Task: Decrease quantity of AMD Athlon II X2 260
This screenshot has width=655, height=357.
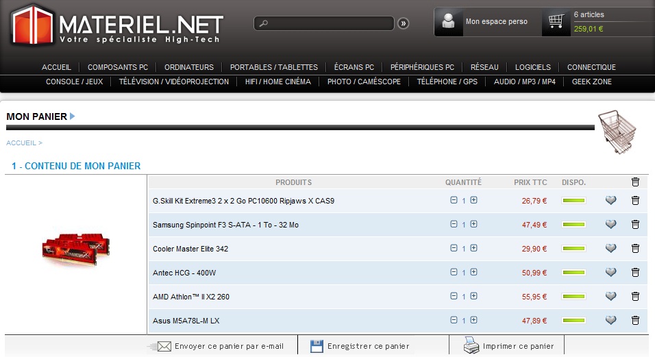Action: (x=454, y=296)
